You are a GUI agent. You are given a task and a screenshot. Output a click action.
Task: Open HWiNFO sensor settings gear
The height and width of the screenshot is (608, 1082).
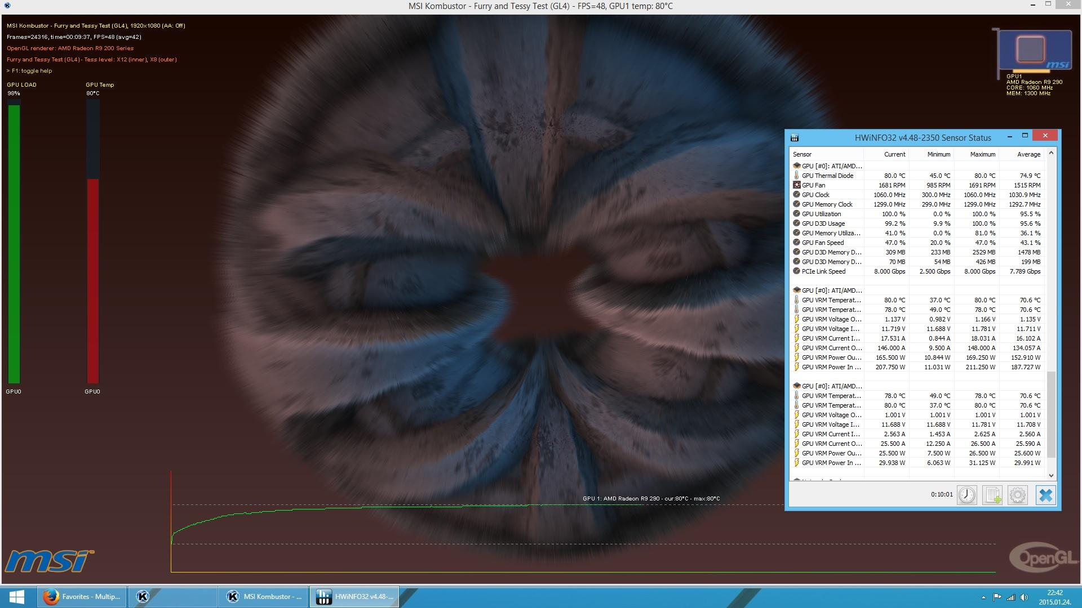(1018, 495)
